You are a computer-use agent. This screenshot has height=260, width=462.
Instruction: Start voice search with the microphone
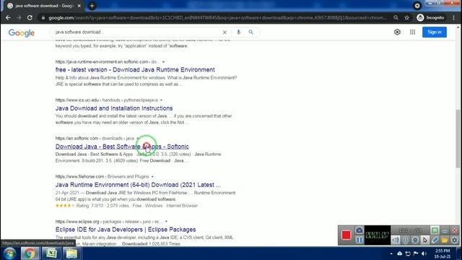239,32
